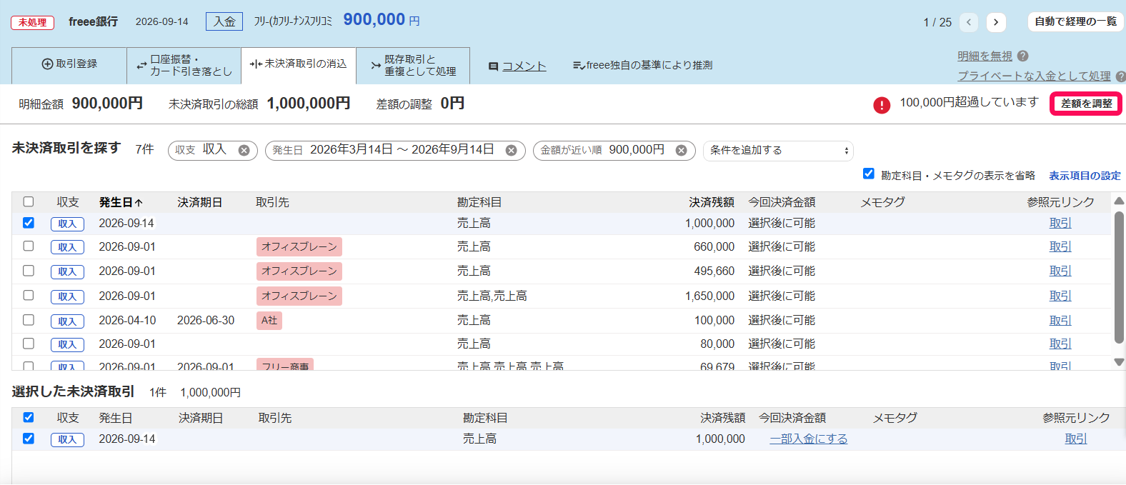1126x485 pixels.
Task: Open 表示項目の設定 link
Action: point(1085,176)
